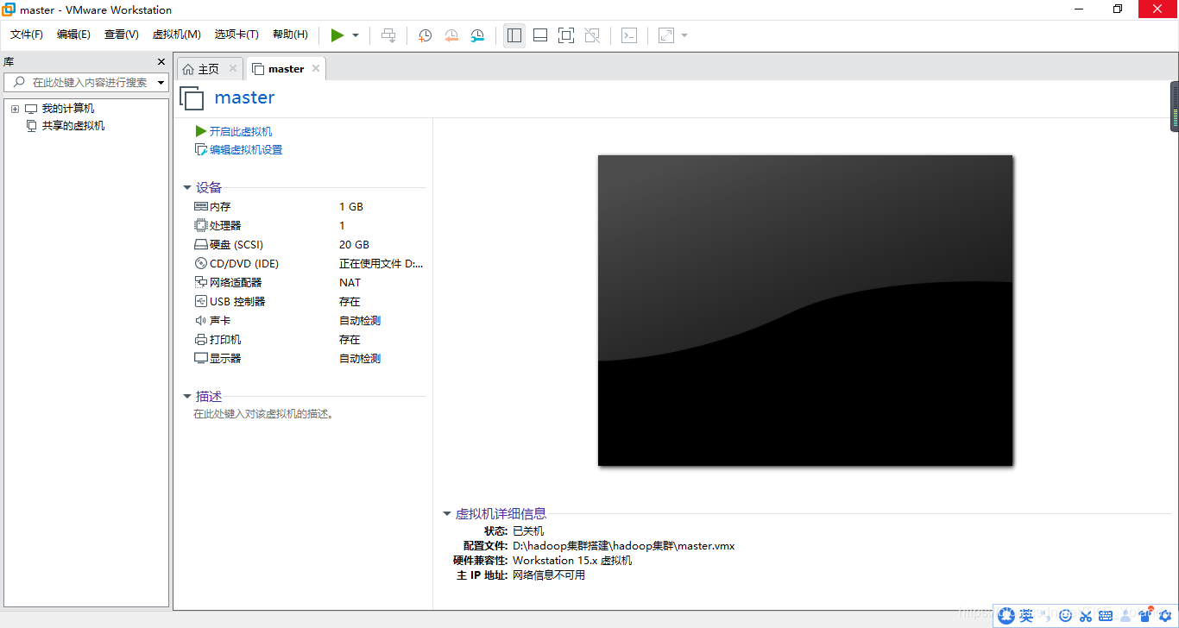Open the console view icon
Viewport: 1179px width, 628px height.
(630, 35)
